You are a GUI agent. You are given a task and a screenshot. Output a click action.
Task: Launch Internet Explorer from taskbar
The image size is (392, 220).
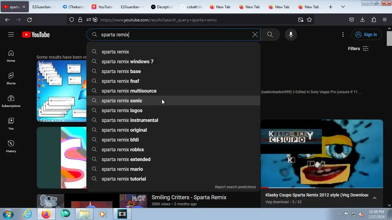tap(28, 214)
